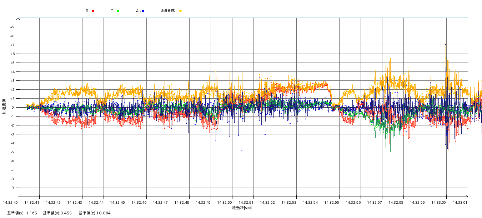Click the 14:32:55 time axis label

332,203
